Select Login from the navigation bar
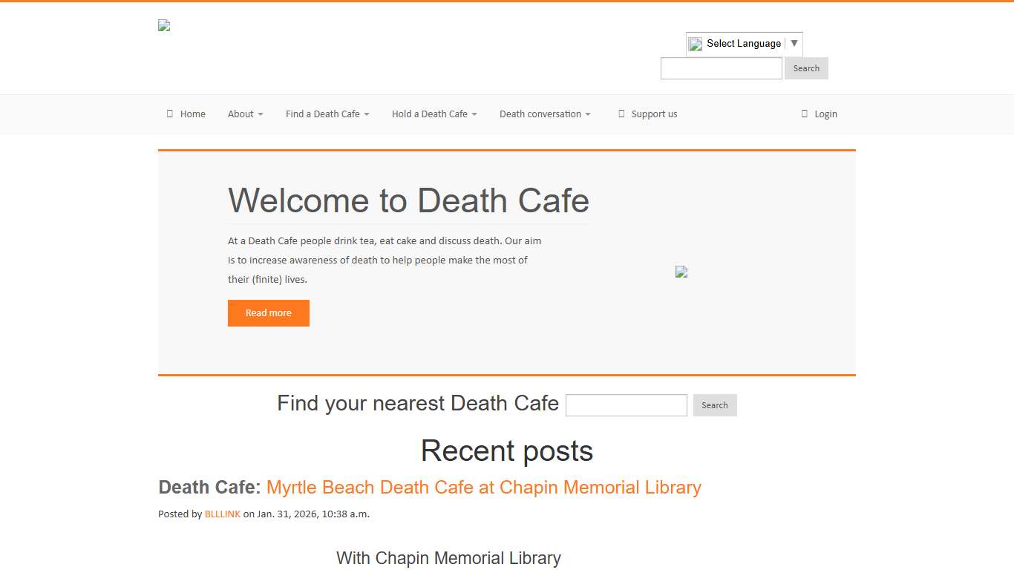 (825, 114)
